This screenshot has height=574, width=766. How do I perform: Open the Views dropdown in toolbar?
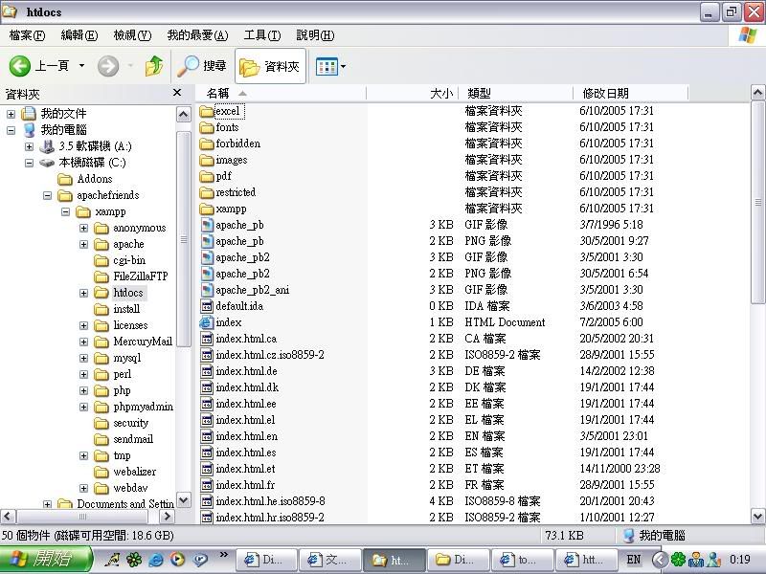[331, 67]
